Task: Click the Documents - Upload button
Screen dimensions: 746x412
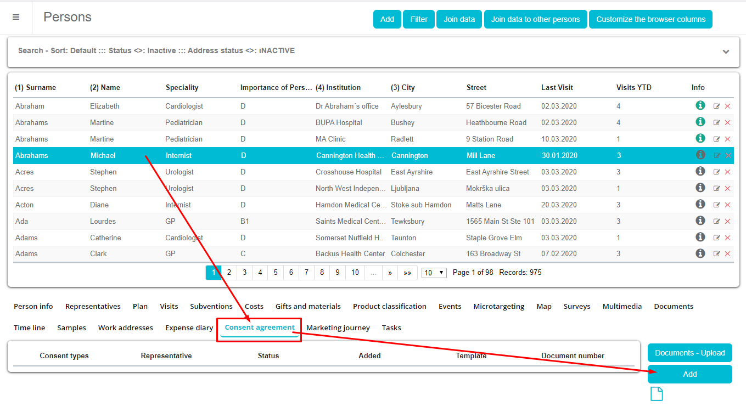Action: pos(689,353)
